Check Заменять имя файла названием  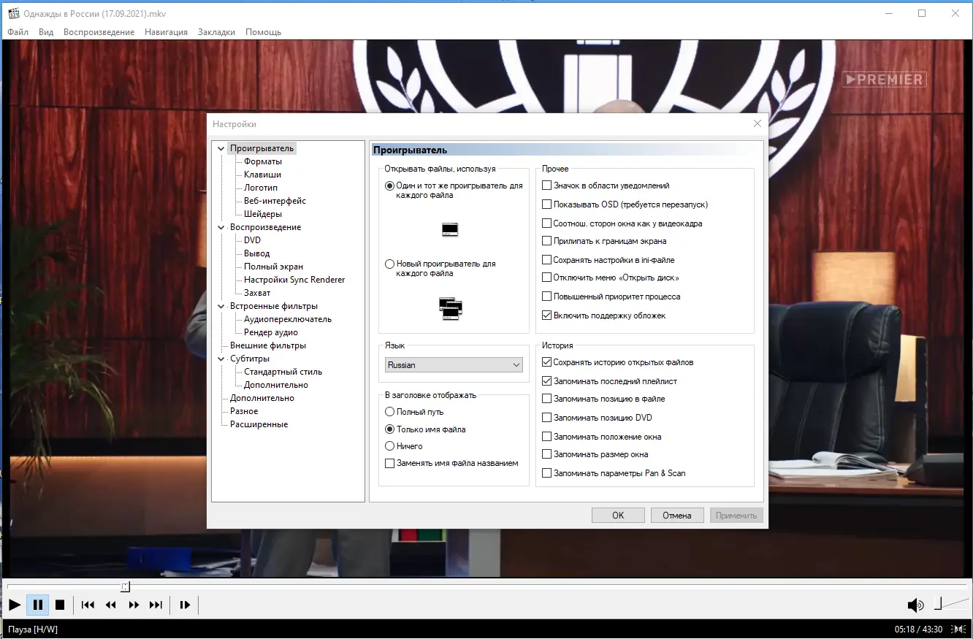click(390, 463)
